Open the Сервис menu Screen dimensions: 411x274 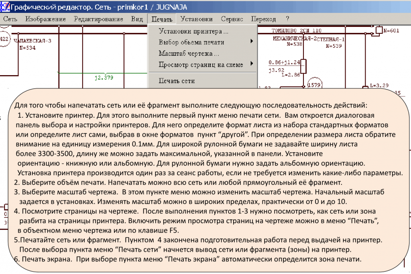tap(232, 18)
